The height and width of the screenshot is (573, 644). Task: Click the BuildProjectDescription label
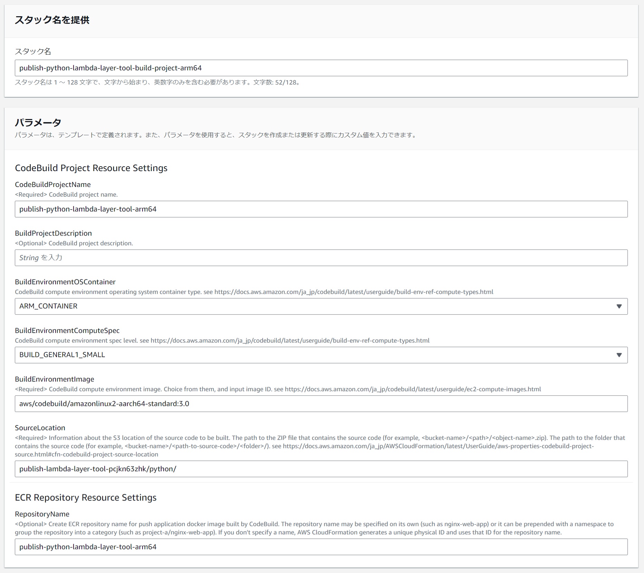[53, 233]
